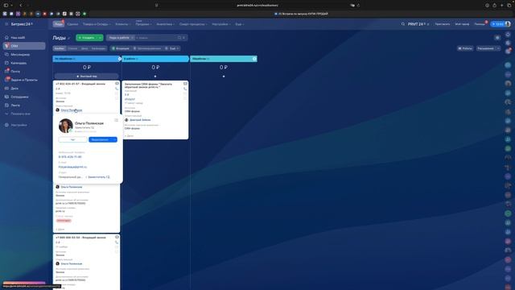Click the top-right icon on the +7 952 lead card

coord(117,84)
